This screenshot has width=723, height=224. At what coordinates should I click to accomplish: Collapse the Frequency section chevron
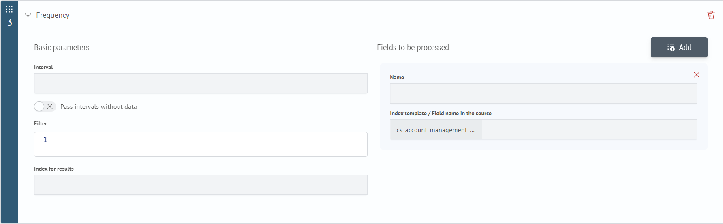coord(28,15)
